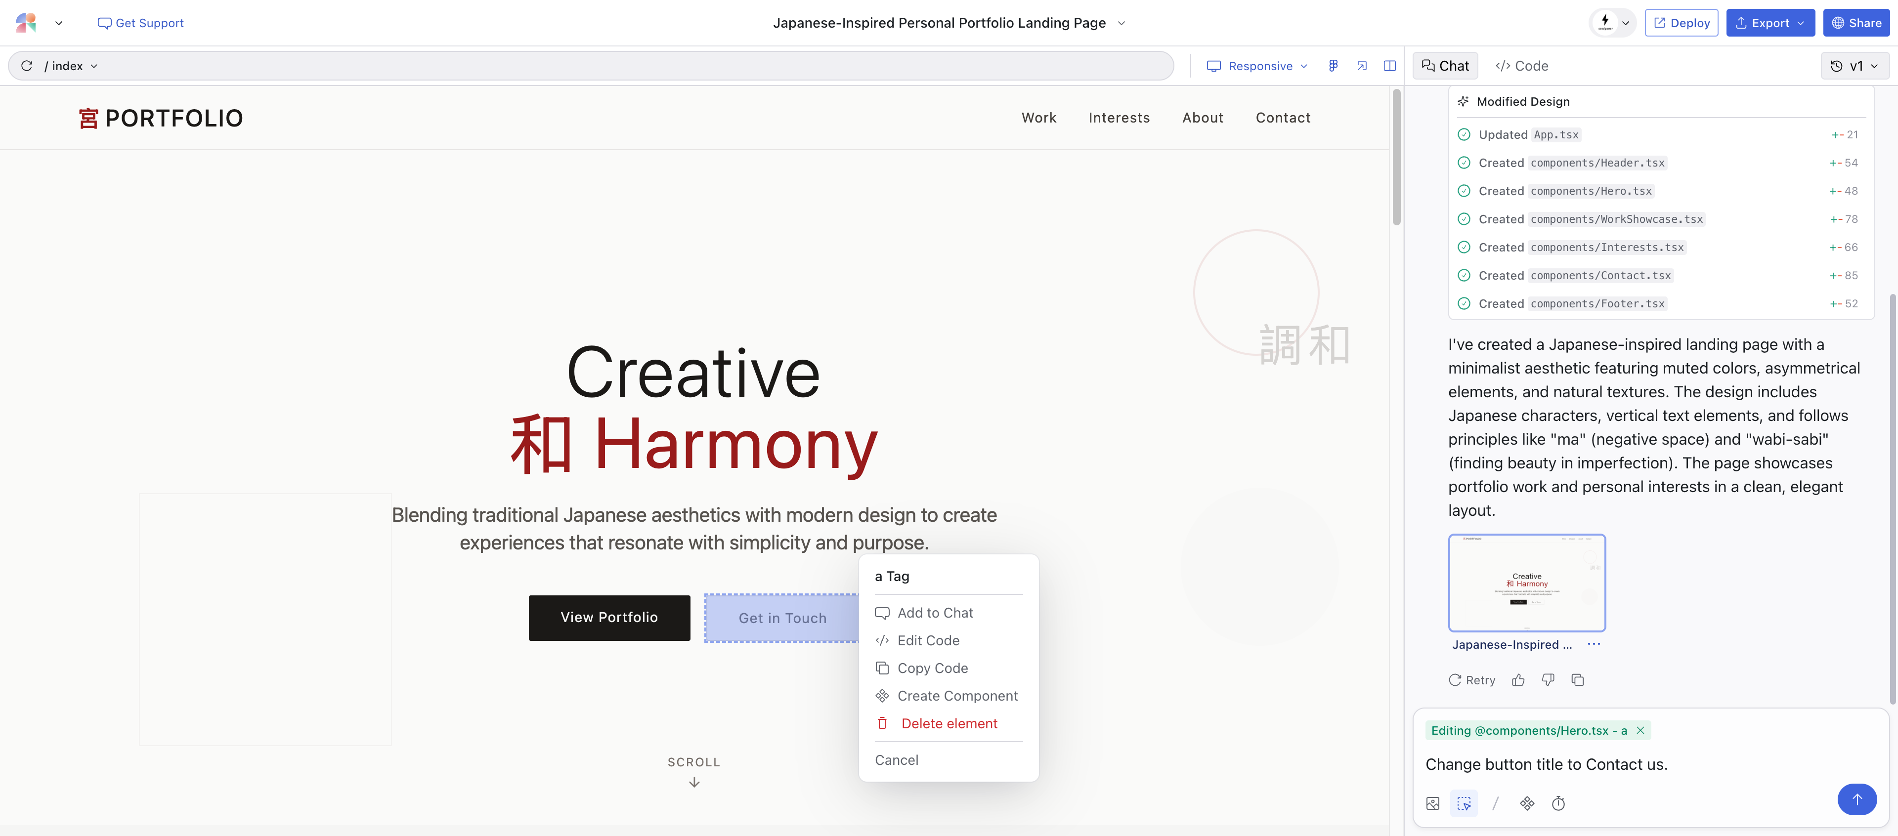The height and width of the screenshot is (836, 1898).
Task: Reload preview with the refresh icon
Action: coord(27,66)
